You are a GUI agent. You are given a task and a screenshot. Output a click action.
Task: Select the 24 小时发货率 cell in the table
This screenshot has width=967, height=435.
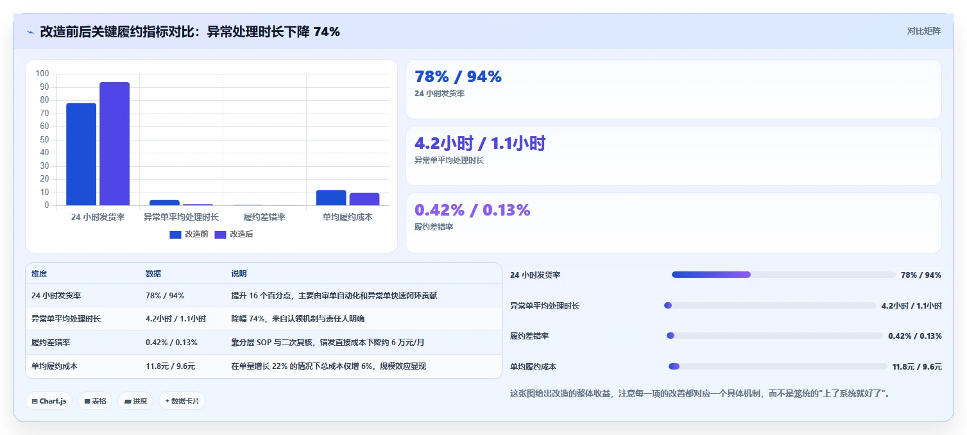(83, 296)
